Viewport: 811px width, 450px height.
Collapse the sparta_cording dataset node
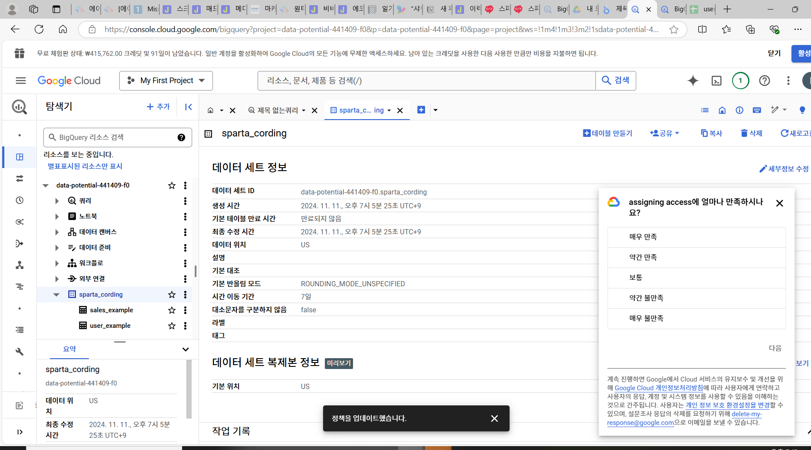(56, 295)
